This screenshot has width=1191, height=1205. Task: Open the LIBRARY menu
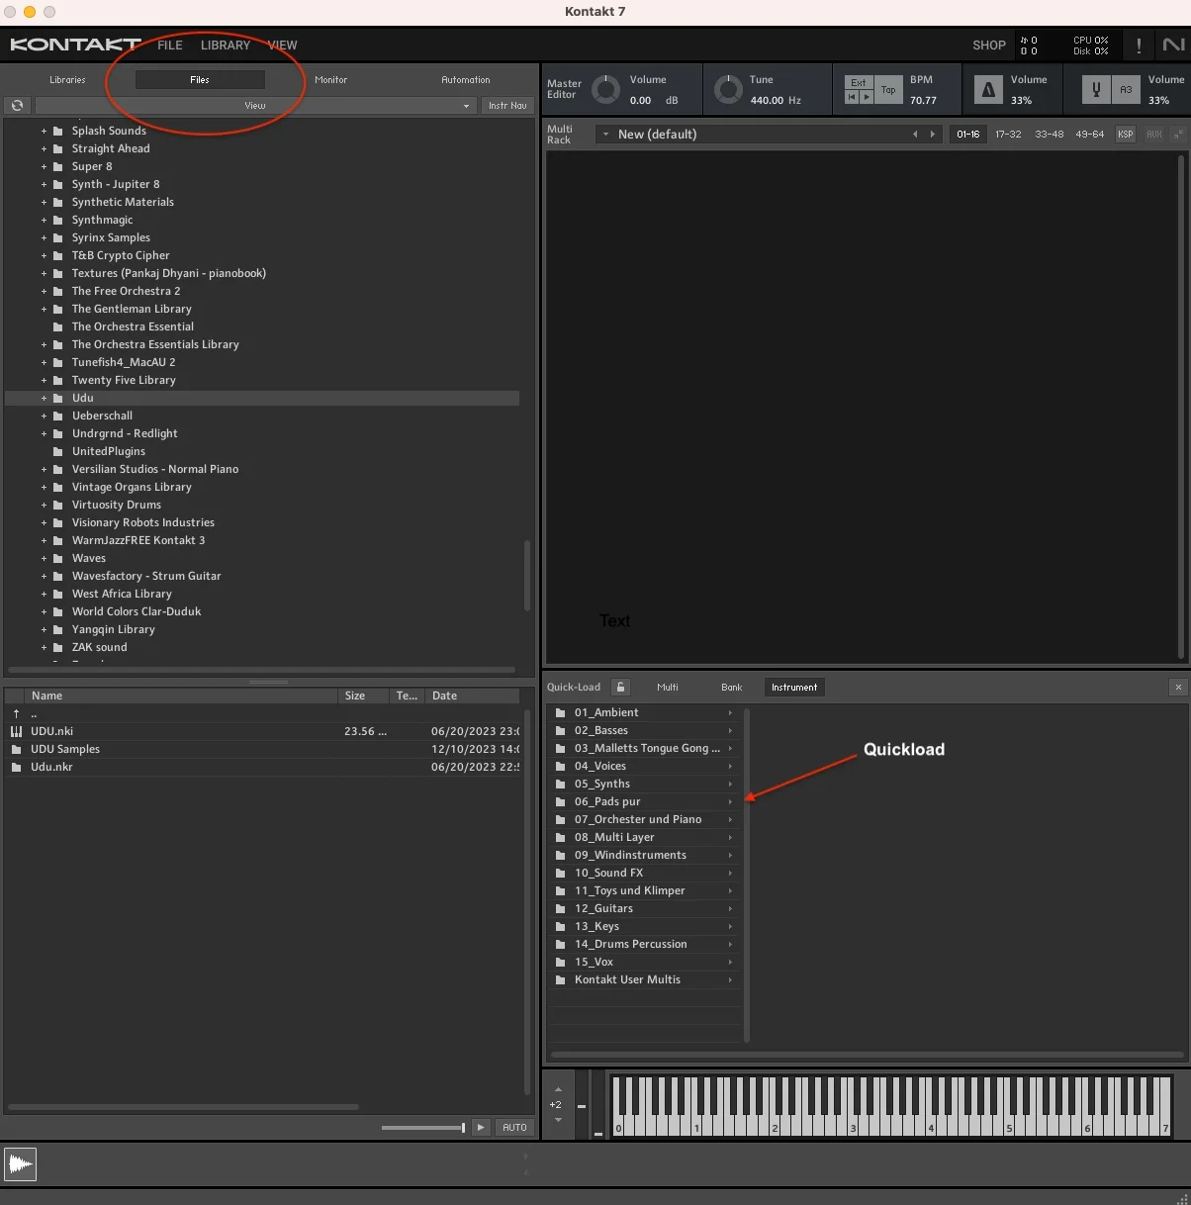(226, 46)
